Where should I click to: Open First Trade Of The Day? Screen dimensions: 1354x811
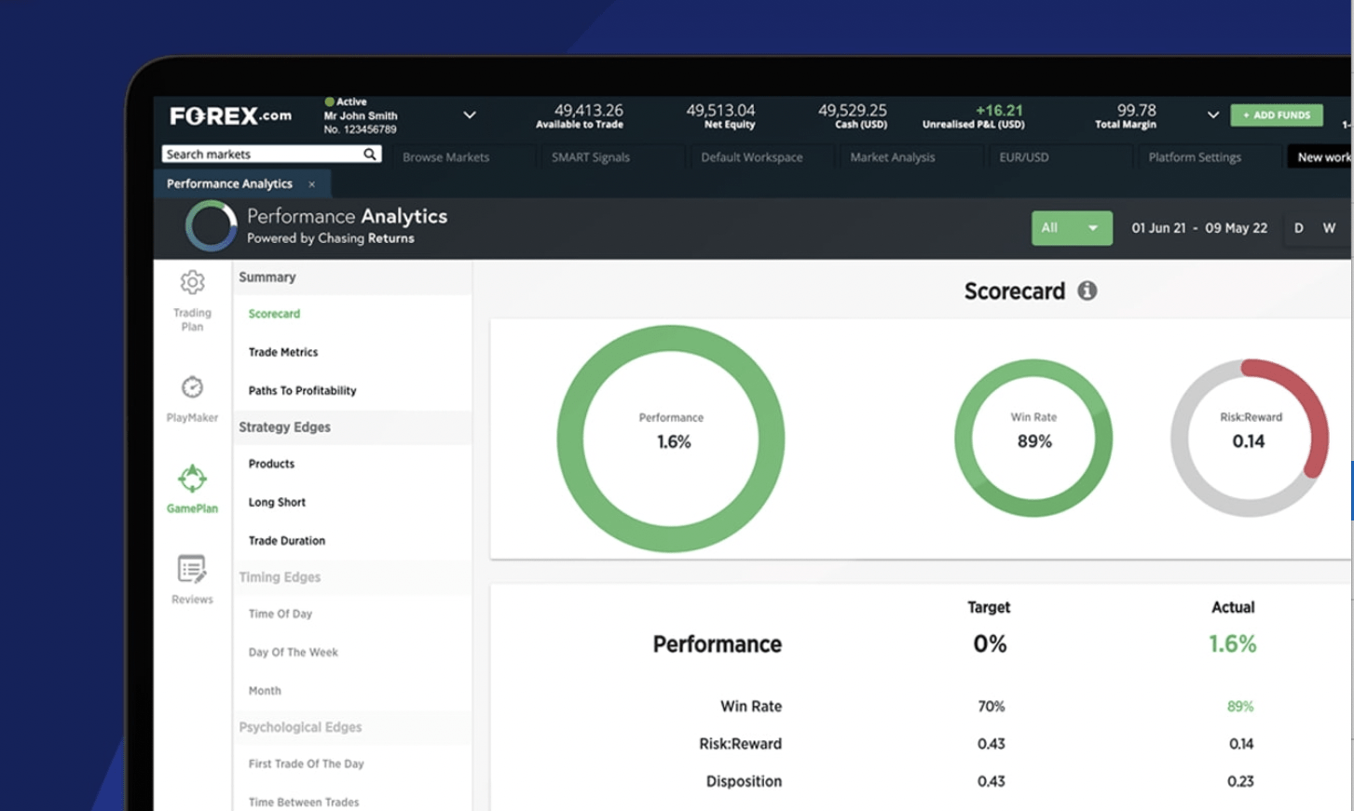point(306,764)
